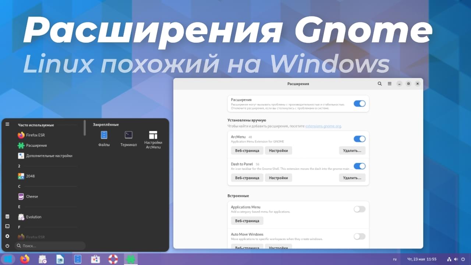The width and height of the screenshot is (471, 265).
Task: Click the power icon in system tray
Action: (463, 259)
